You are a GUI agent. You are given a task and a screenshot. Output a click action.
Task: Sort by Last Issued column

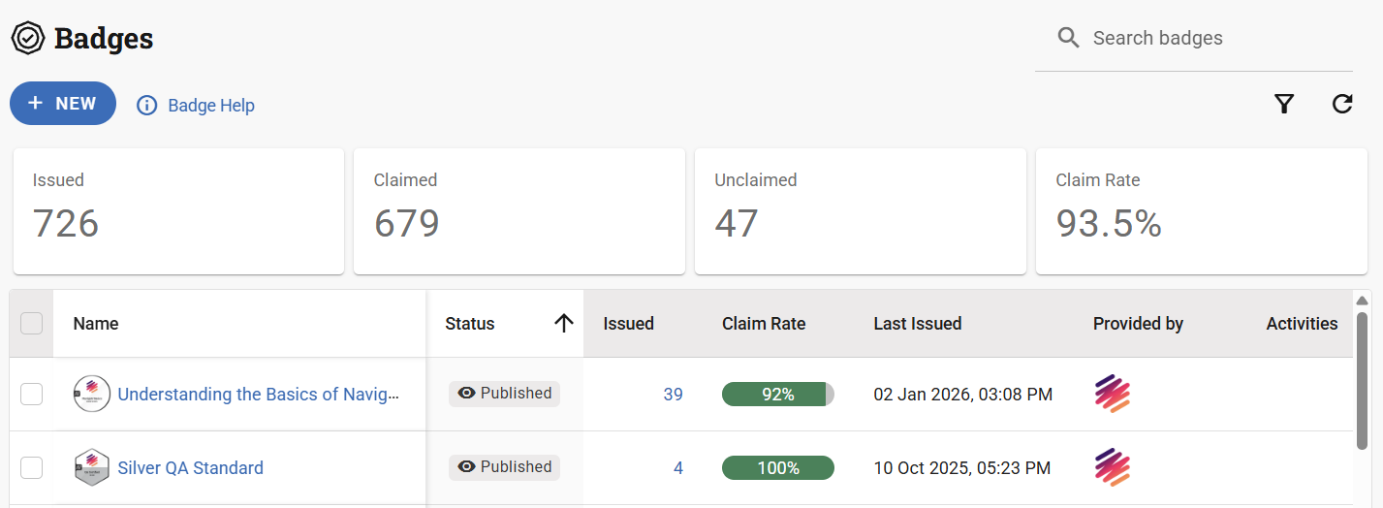click(x=917, y=324)
